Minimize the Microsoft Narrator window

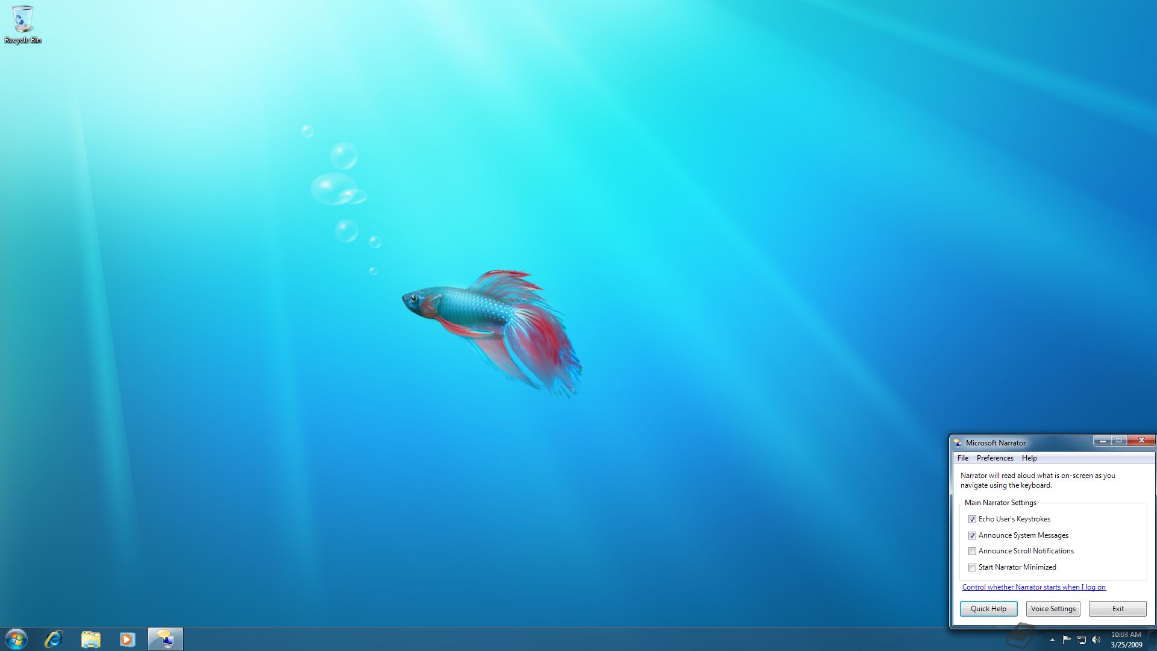[x=1103, y=441]
